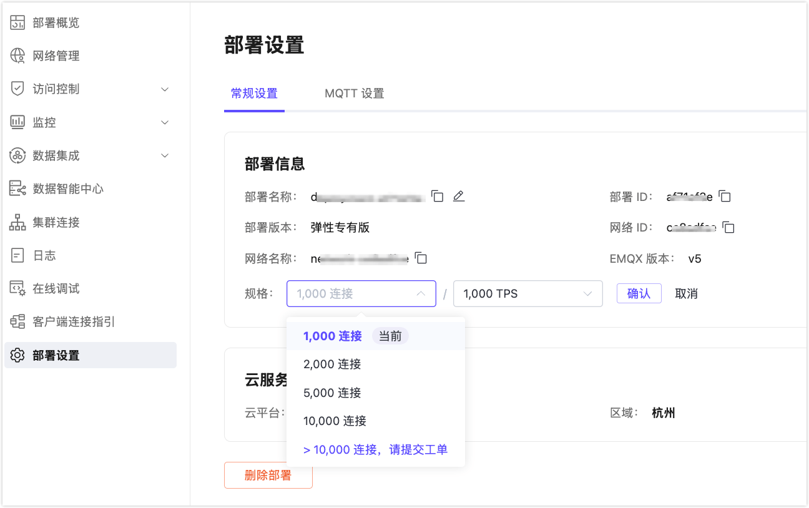Select 5,000 连接 option

[376, 393]
